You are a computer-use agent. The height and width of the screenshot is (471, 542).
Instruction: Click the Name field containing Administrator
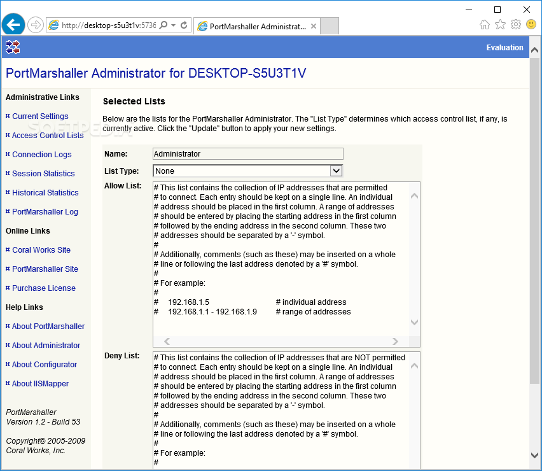(x=248, y=154)
